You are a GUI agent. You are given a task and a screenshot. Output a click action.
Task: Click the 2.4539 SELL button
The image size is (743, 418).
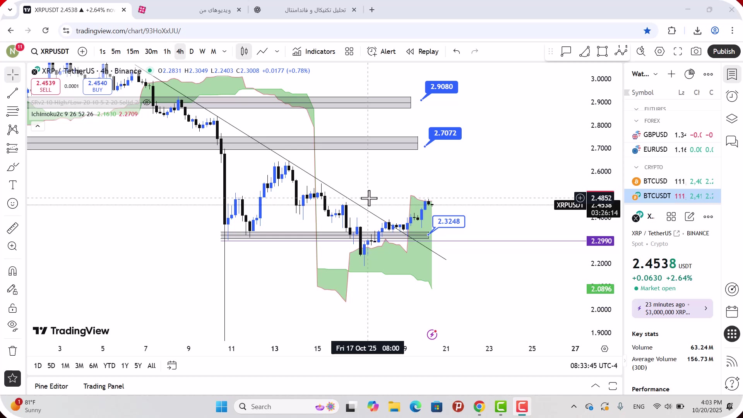tap(46, 86)
